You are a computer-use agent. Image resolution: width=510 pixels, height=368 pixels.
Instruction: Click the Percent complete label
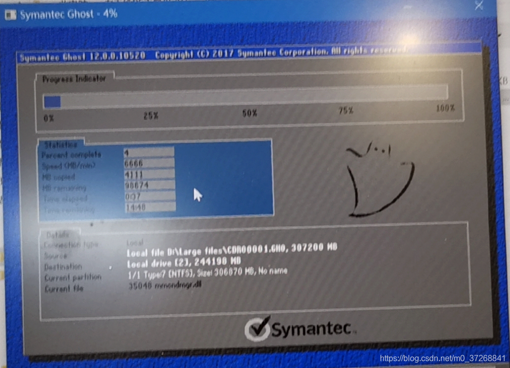(72, 155)
